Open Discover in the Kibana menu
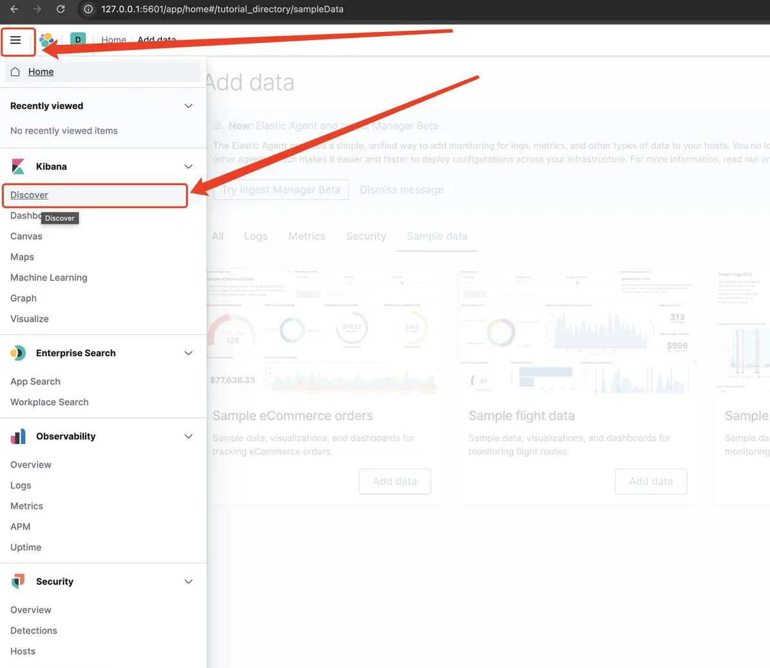 click(x=30, y=195)
